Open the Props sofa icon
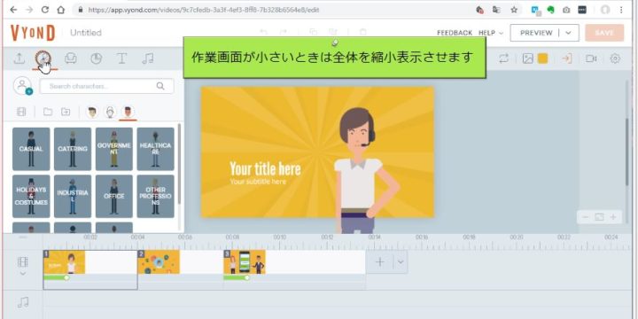 pyautogui.click(x=70, y=58)
